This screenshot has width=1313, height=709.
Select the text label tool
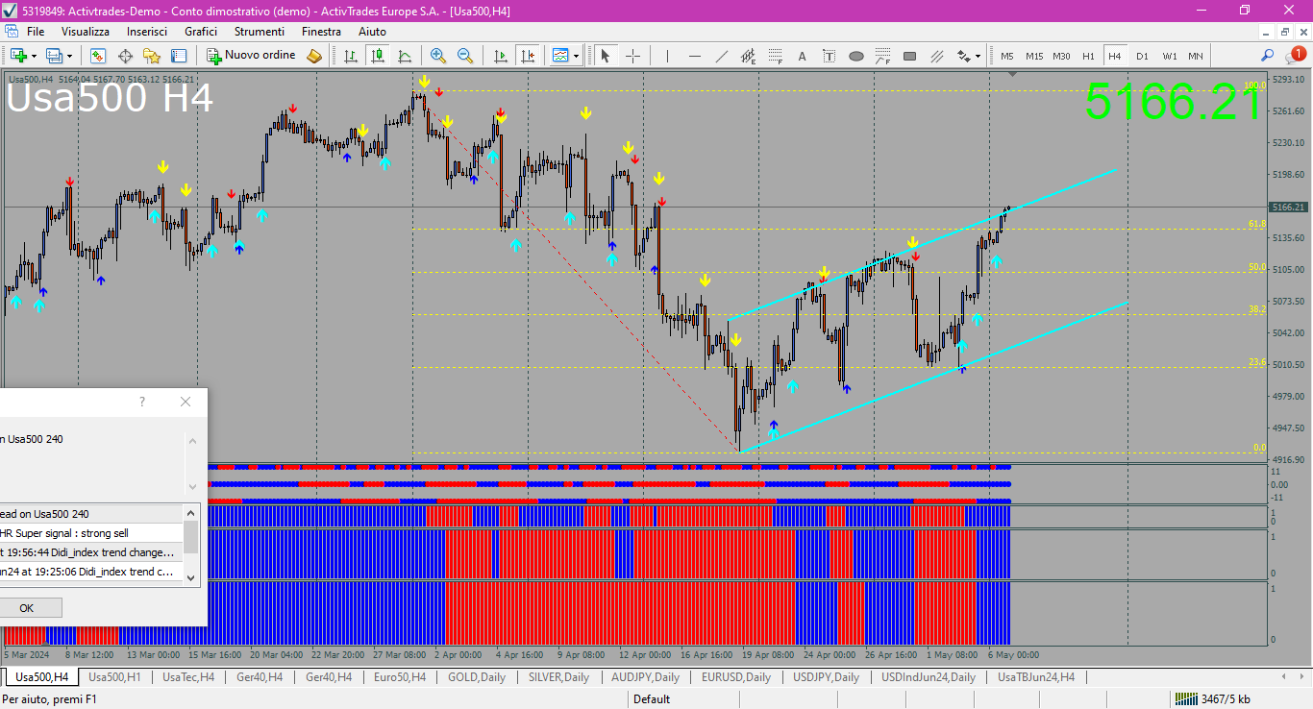tap(829, 56)
